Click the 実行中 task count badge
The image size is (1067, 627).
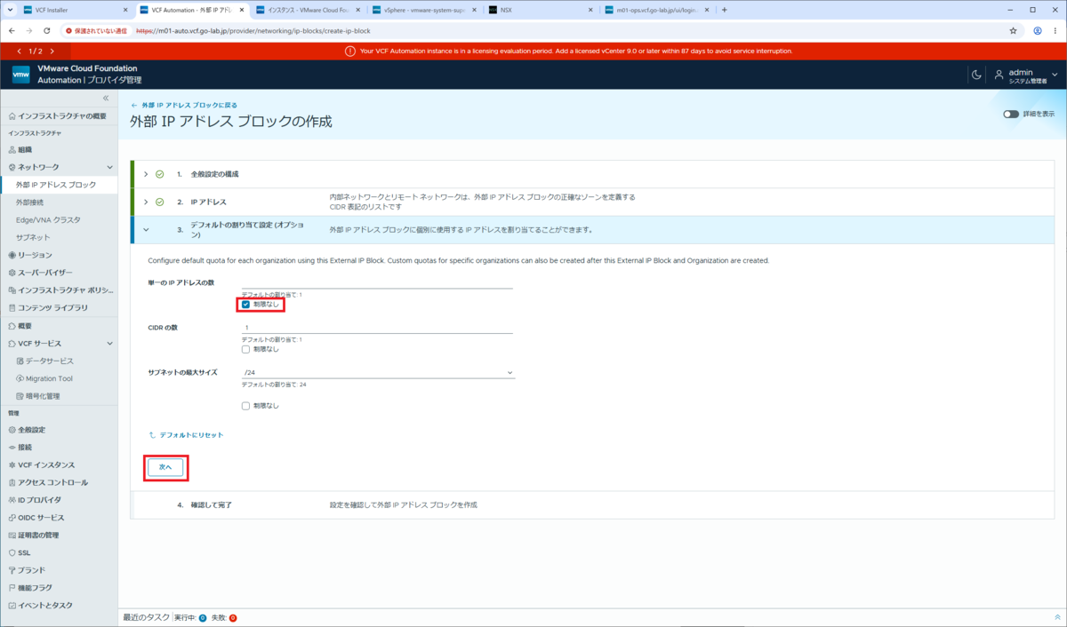[x=203, y=617]
